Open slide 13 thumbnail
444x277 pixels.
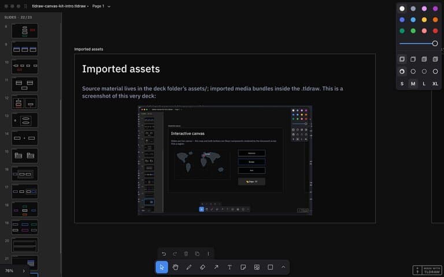[x=25, y=120]
